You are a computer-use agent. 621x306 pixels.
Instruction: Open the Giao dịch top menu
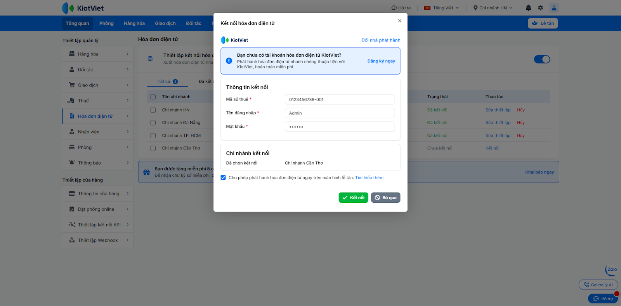(165, 23)
